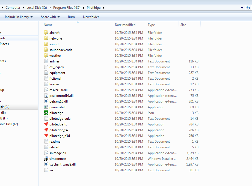
Task: Refresh the folder with the address bar button
Action: pyautogui.click(x=248, y=8)
